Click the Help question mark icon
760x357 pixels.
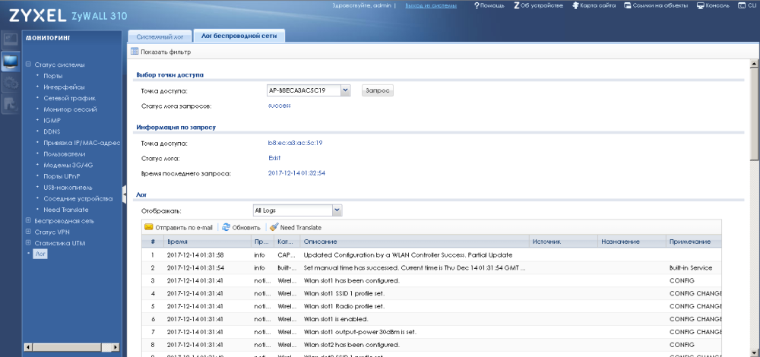point(477,5)
